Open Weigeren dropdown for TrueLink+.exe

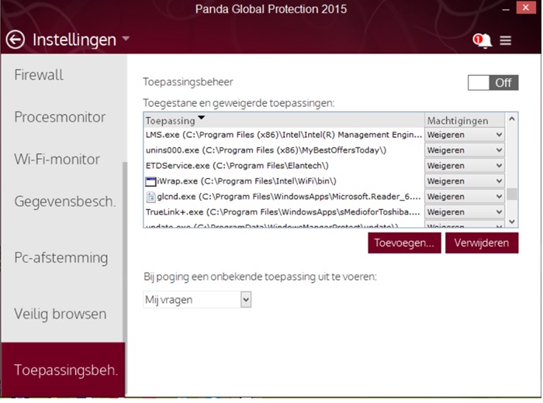pos(465,212)
